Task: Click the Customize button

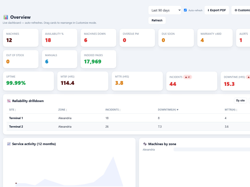Action: 240,10
